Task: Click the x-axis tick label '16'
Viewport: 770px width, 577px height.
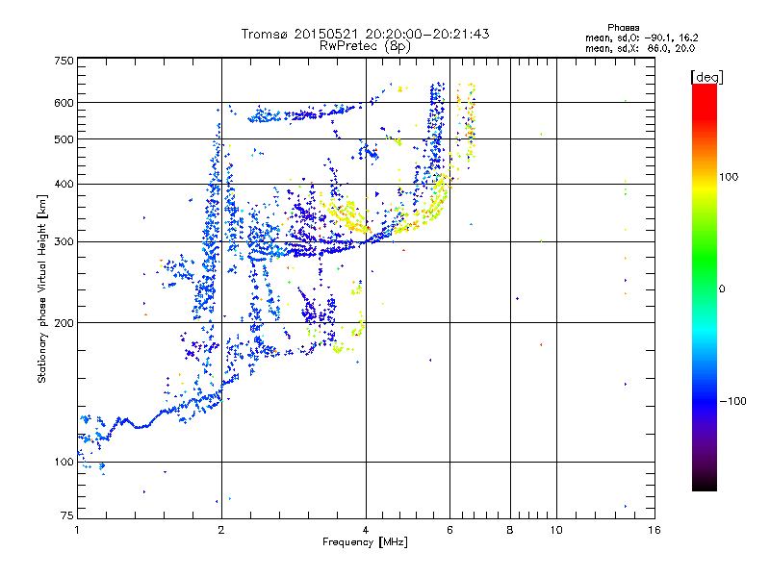Action: [654, 530]
